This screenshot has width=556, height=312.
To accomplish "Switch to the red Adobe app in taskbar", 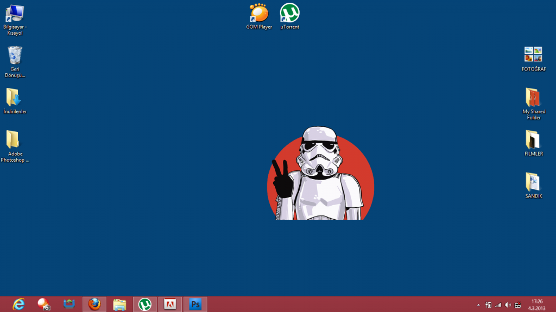I will coord(170,304).
